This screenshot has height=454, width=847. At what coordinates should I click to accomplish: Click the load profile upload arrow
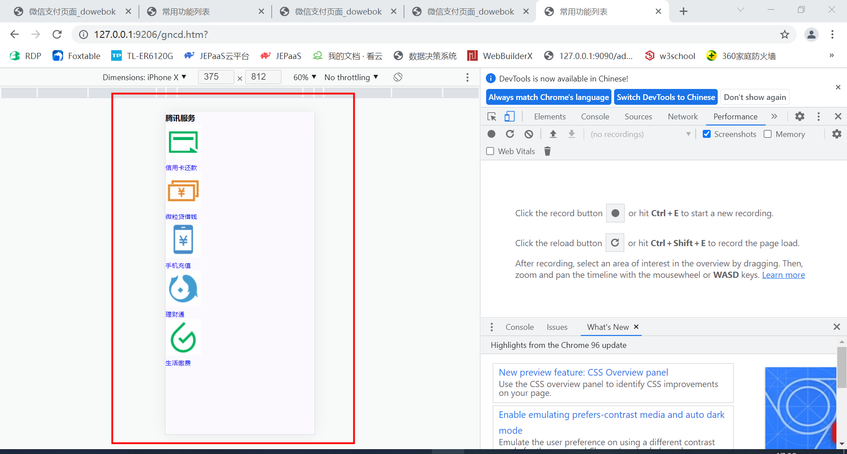[x=553, y=134]
